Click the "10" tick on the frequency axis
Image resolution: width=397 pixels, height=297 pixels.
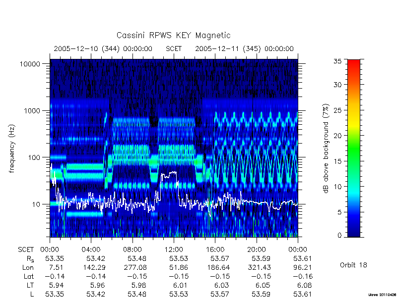[36, 204]
